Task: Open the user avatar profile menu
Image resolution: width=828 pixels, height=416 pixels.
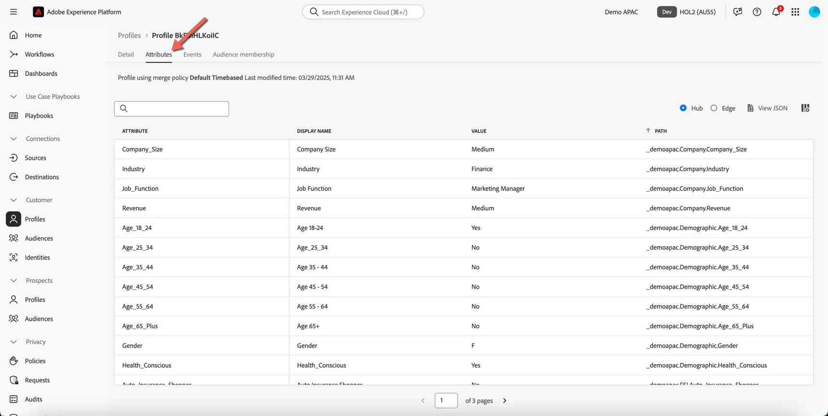Action: (x=814, y=12)
